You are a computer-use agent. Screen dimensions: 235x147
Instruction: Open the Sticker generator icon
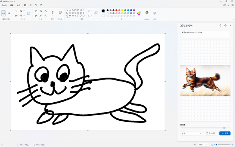(60, 12)
